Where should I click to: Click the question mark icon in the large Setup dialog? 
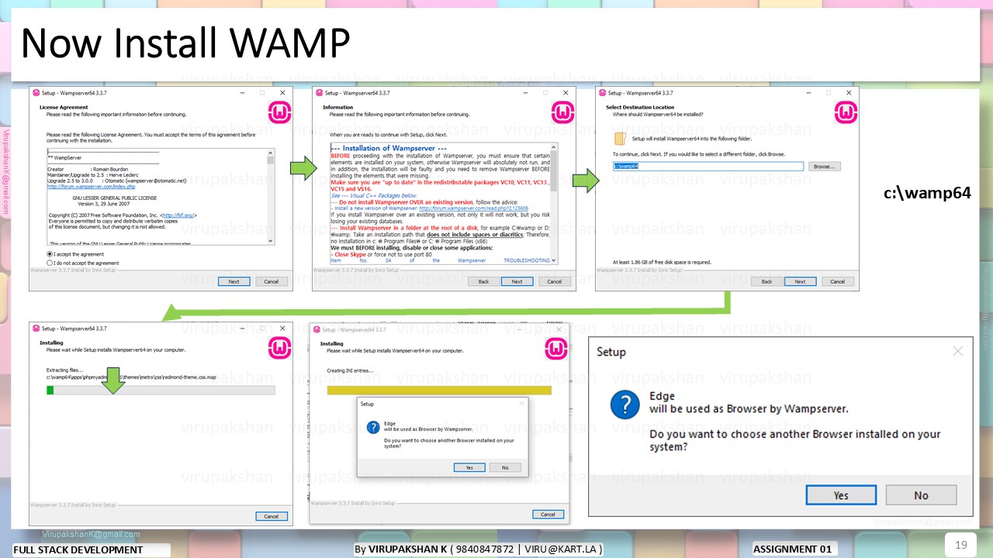625,405
